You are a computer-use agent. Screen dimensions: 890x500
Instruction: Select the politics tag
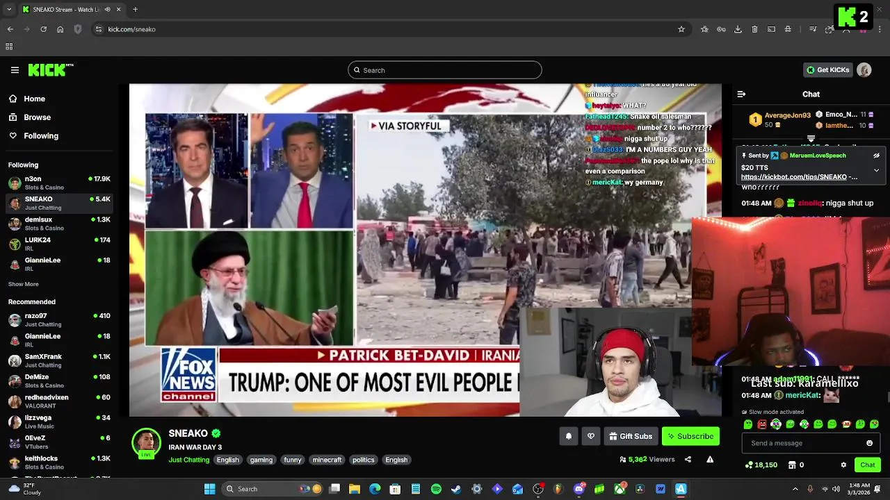[363, 460]
